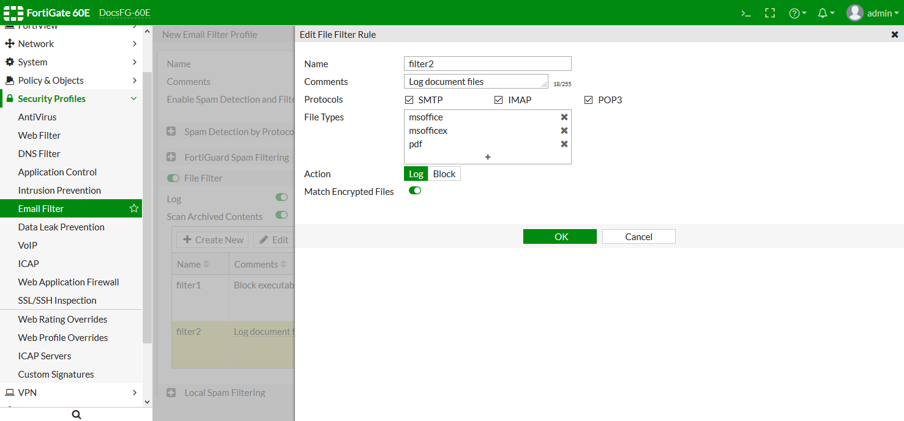The height and width of the screenshot is (421, 904).
Task: Confirm the rule with the OK button
Action: pyautogui.click(x=559, y=236)
